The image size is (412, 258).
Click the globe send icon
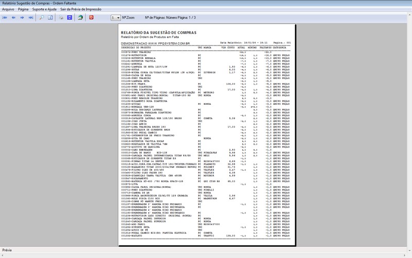click(x=80, y=18)
